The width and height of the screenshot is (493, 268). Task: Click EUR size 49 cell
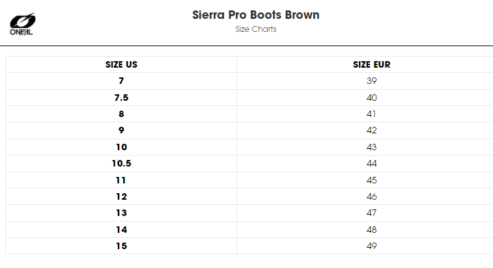click(x=371, y=246)
